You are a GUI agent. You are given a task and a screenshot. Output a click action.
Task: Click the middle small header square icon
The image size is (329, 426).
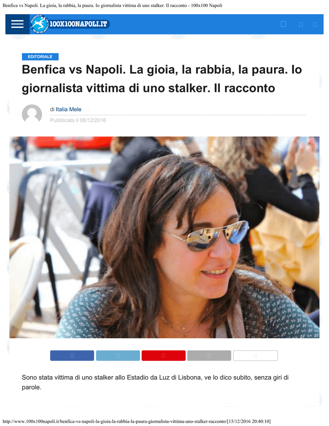tap(301, 25)
